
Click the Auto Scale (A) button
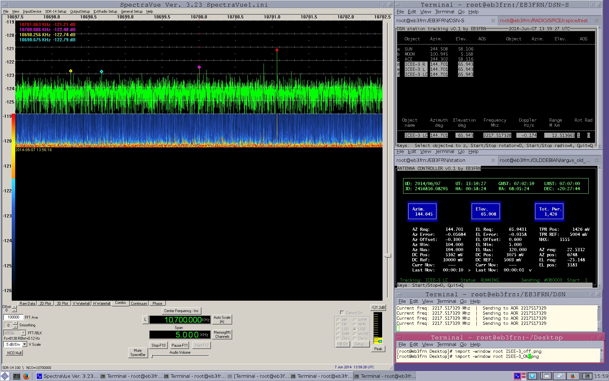(222, 319)
